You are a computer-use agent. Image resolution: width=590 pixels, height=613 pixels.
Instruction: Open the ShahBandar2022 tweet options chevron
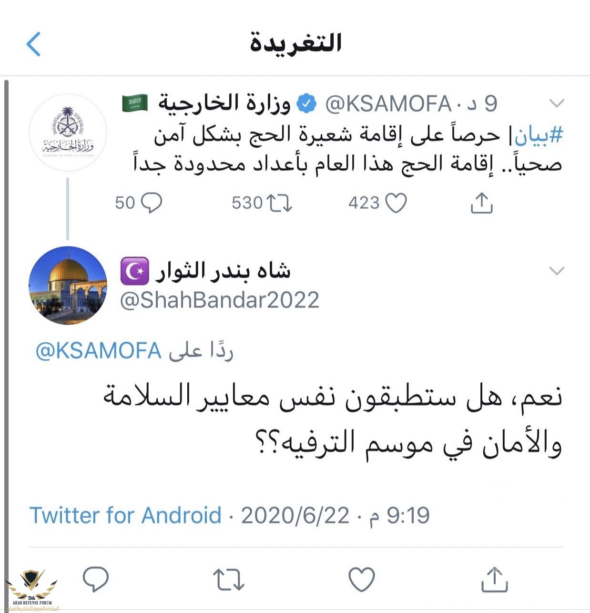(x=557, y=271)
